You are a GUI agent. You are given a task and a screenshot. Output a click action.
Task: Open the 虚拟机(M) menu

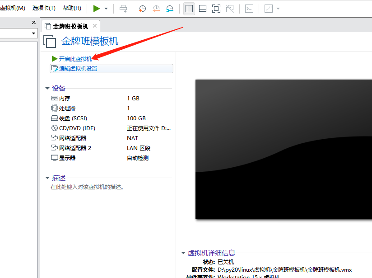[x=13, y=8]
